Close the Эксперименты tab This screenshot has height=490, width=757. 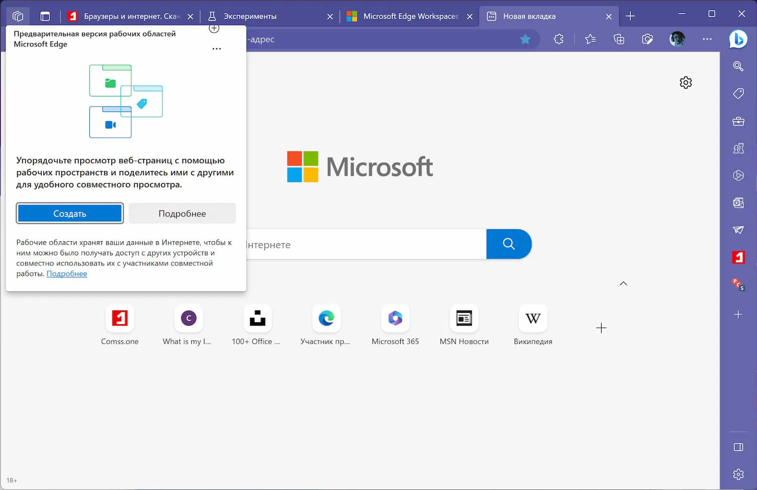(x=330, y=17)
